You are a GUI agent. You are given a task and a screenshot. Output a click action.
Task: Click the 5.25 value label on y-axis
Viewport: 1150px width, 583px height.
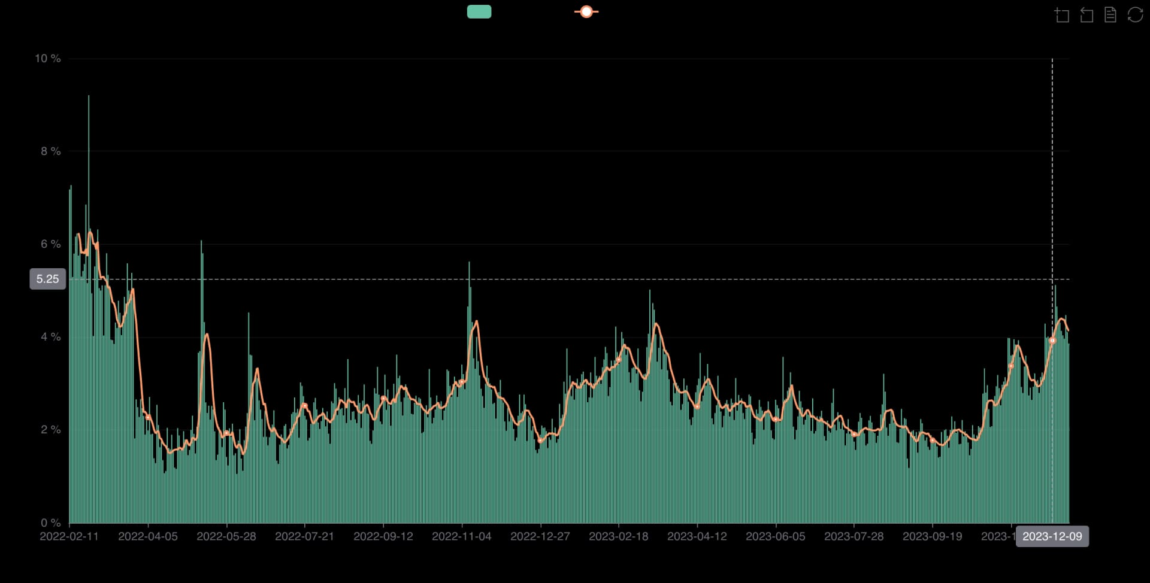(48, 279)
